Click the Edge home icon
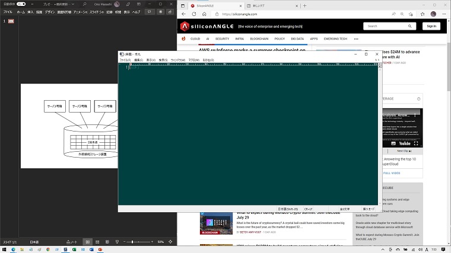 205,14
